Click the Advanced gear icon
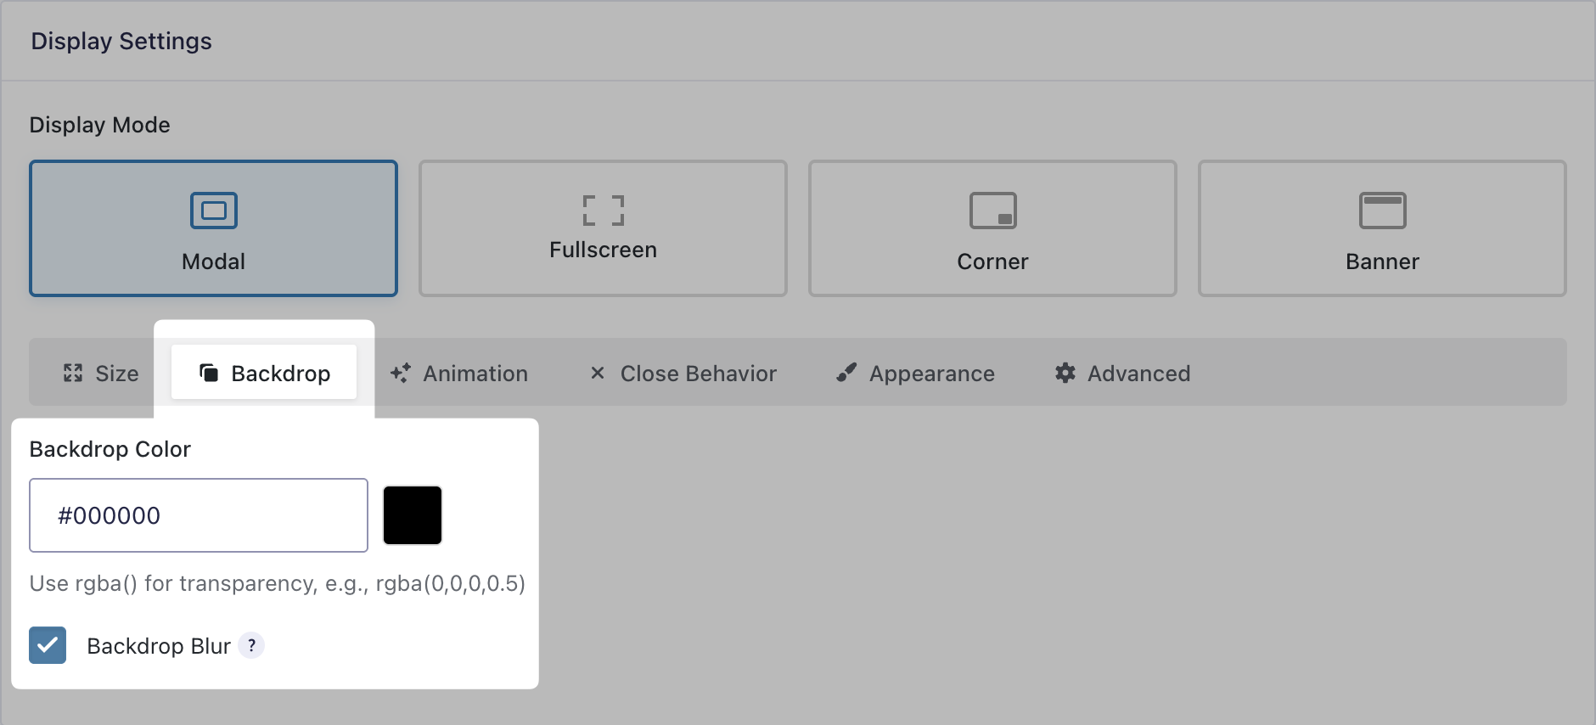 coord(1065,373)
